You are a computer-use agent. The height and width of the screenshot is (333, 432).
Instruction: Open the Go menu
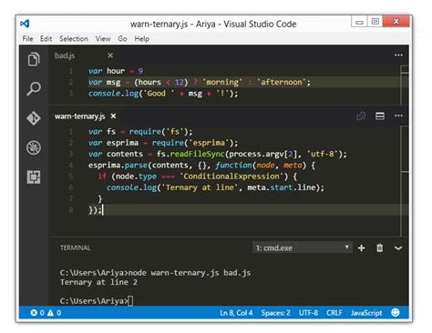[122, 39]
